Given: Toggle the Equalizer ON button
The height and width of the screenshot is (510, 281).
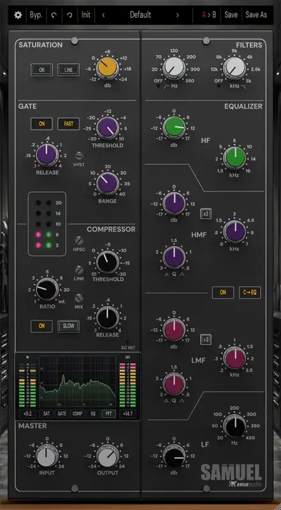Looking at the screenshot, I should click(223, 293).
